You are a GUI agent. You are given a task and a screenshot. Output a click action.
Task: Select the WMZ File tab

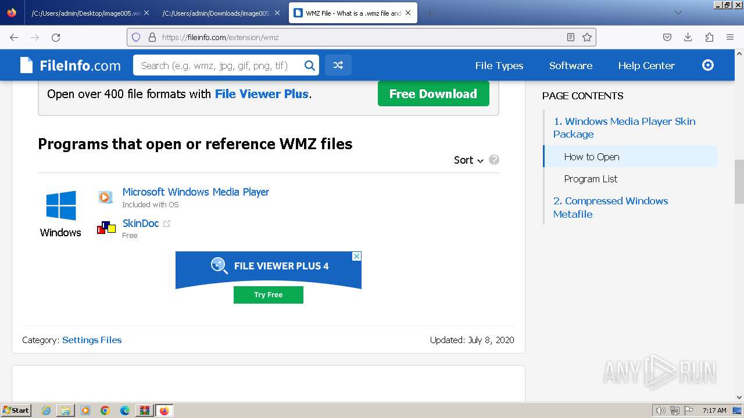[353, 13]
